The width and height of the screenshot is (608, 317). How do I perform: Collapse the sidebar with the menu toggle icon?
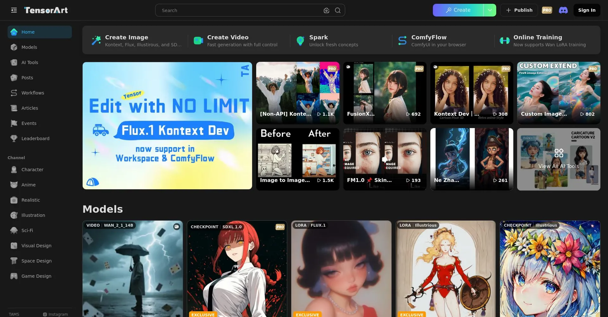pos(14,10)
